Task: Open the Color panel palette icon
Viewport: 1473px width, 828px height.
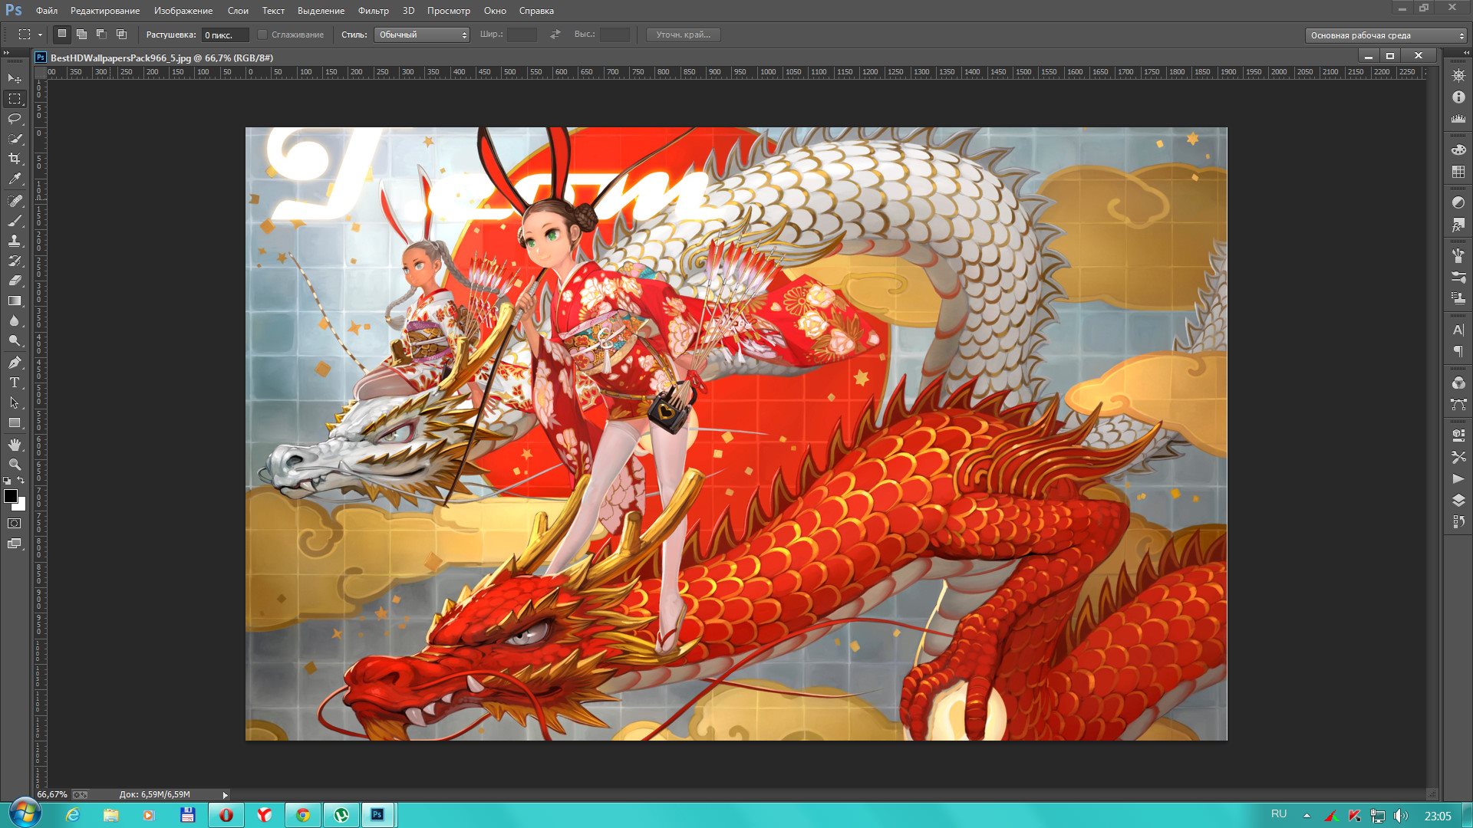Action: [1458, 150]
